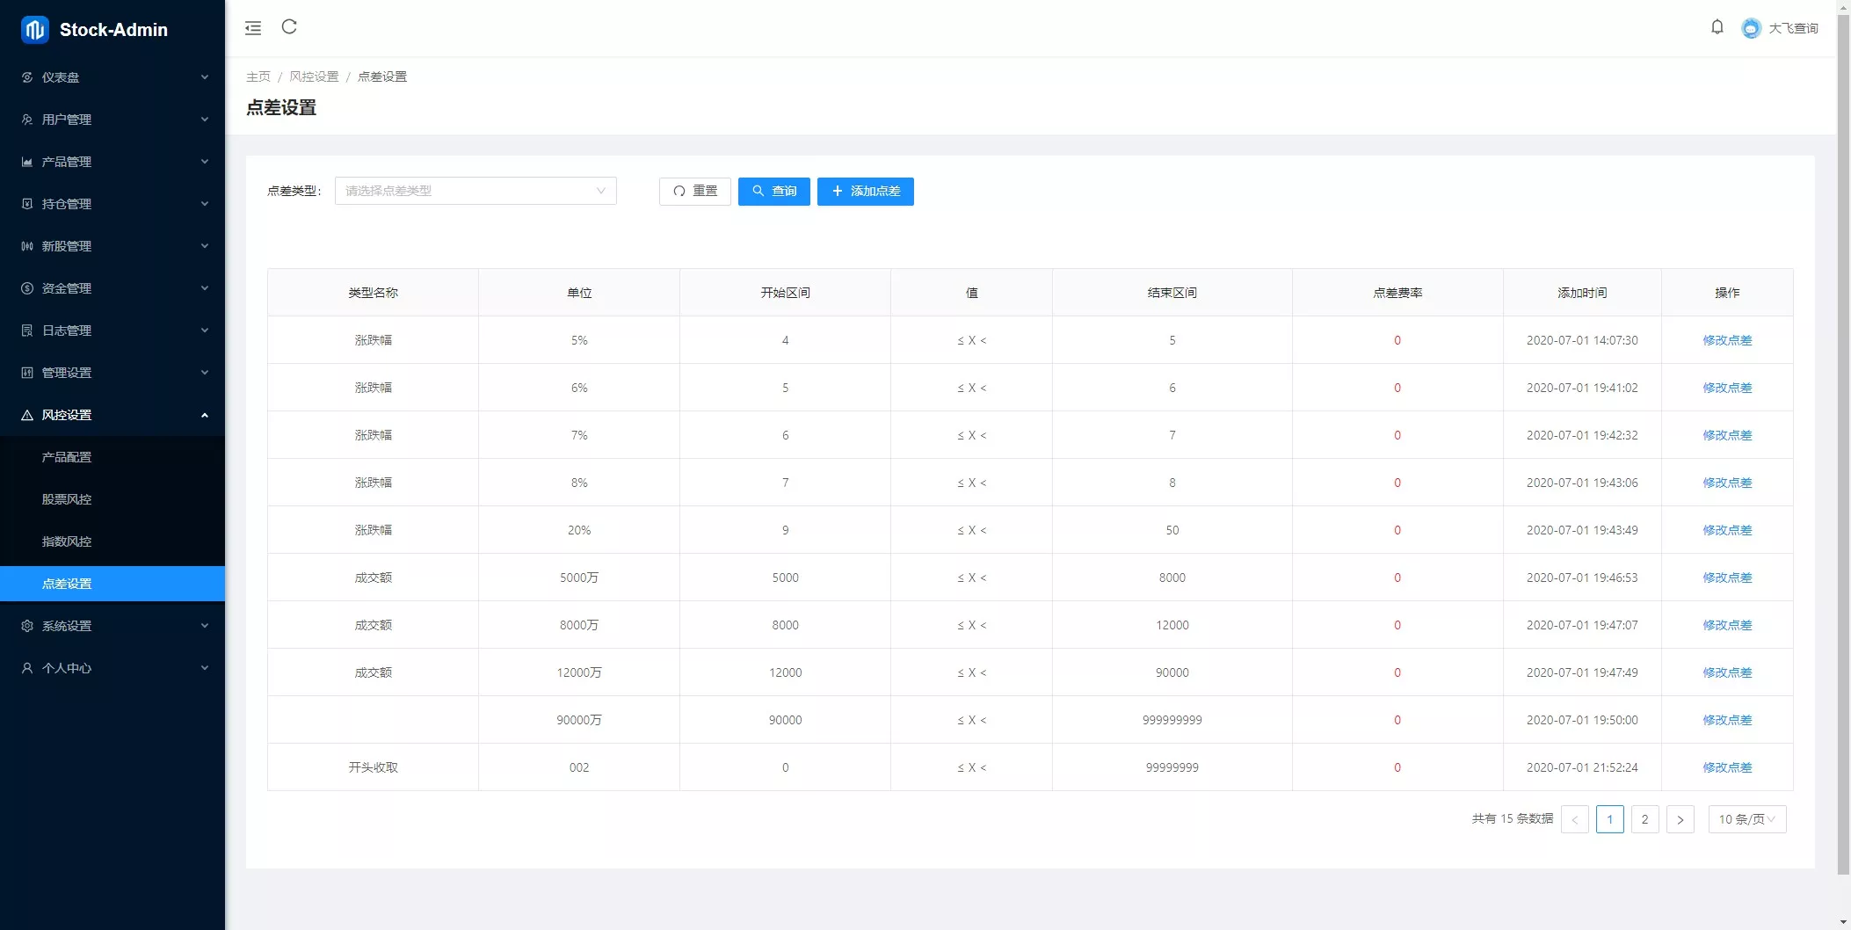Select the 股票风控 submenu item
Viewport: 1851px width, 930px height.
pyautogui.click(x=67, y=499)
